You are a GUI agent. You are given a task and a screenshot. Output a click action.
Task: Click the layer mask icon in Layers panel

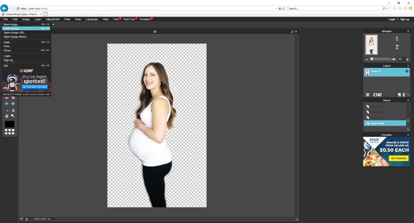[375, 95]
